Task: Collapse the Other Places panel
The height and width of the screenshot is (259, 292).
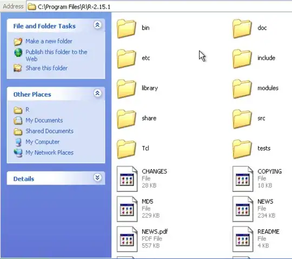Action: coord(97,93)
